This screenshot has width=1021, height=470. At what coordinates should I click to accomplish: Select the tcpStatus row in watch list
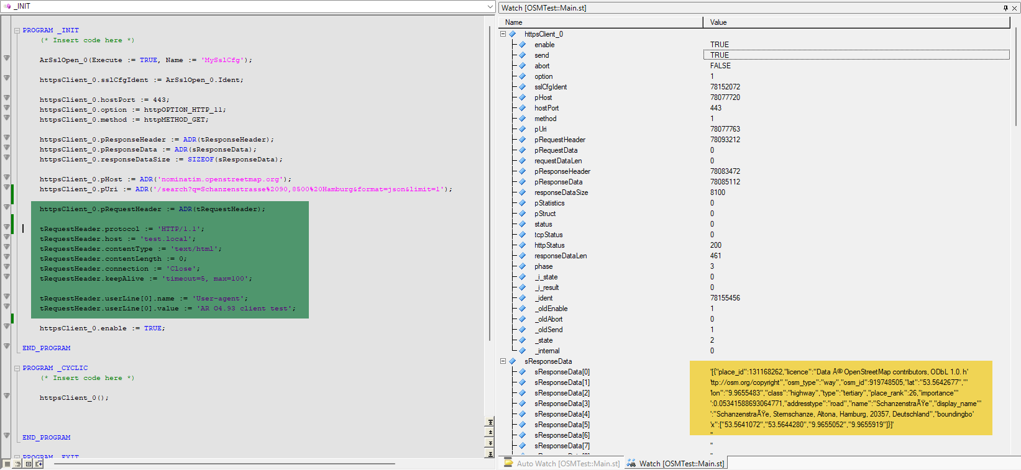coord(548,235)
